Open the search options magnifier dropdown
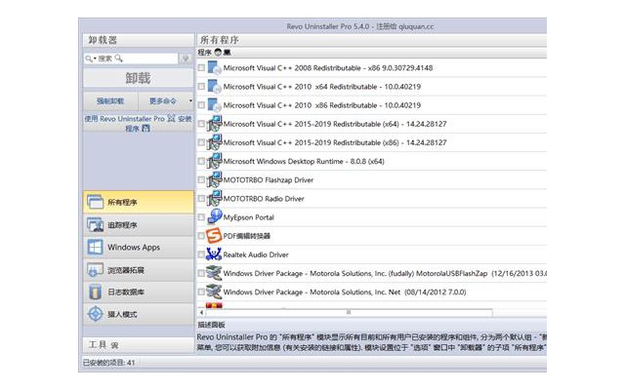Screen dimensions: 625x390 (91, 58)
